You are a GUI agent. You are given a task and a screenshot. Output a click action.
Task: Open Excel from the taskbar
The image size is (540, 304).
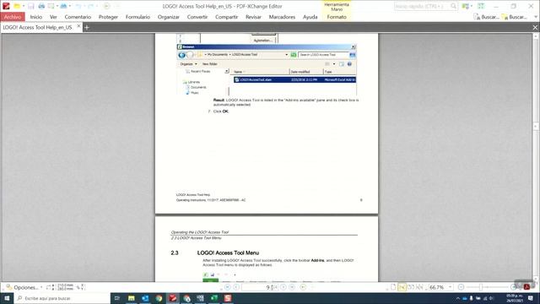[213, 298]
